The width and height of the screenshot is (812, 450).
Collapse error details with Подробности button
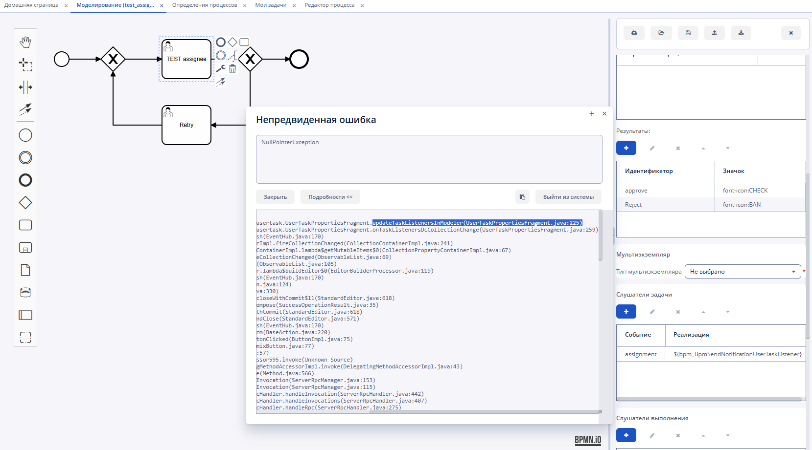330,197
